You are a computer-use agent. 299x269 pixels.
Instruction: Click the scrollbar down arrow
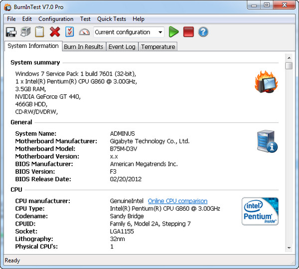pos(289,248)
